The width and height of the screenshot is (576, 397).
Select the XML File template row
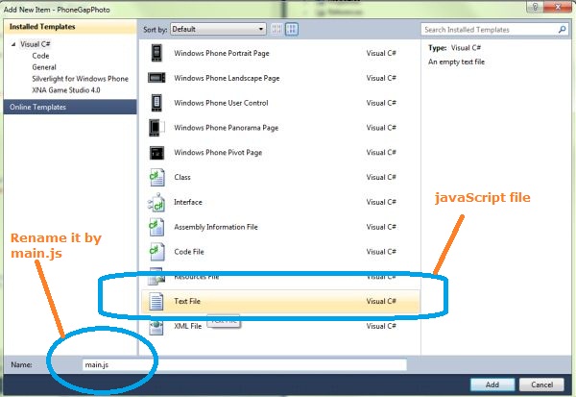[280, 326]
